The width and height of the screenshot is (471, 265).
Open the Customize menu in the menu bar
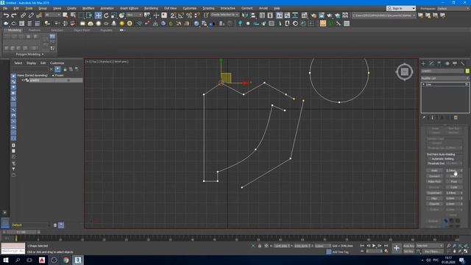[x=190, y=8]
